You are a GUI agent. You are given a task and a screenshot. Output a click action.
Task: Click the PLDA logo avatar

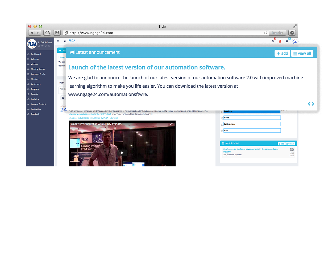coord(32,44)
